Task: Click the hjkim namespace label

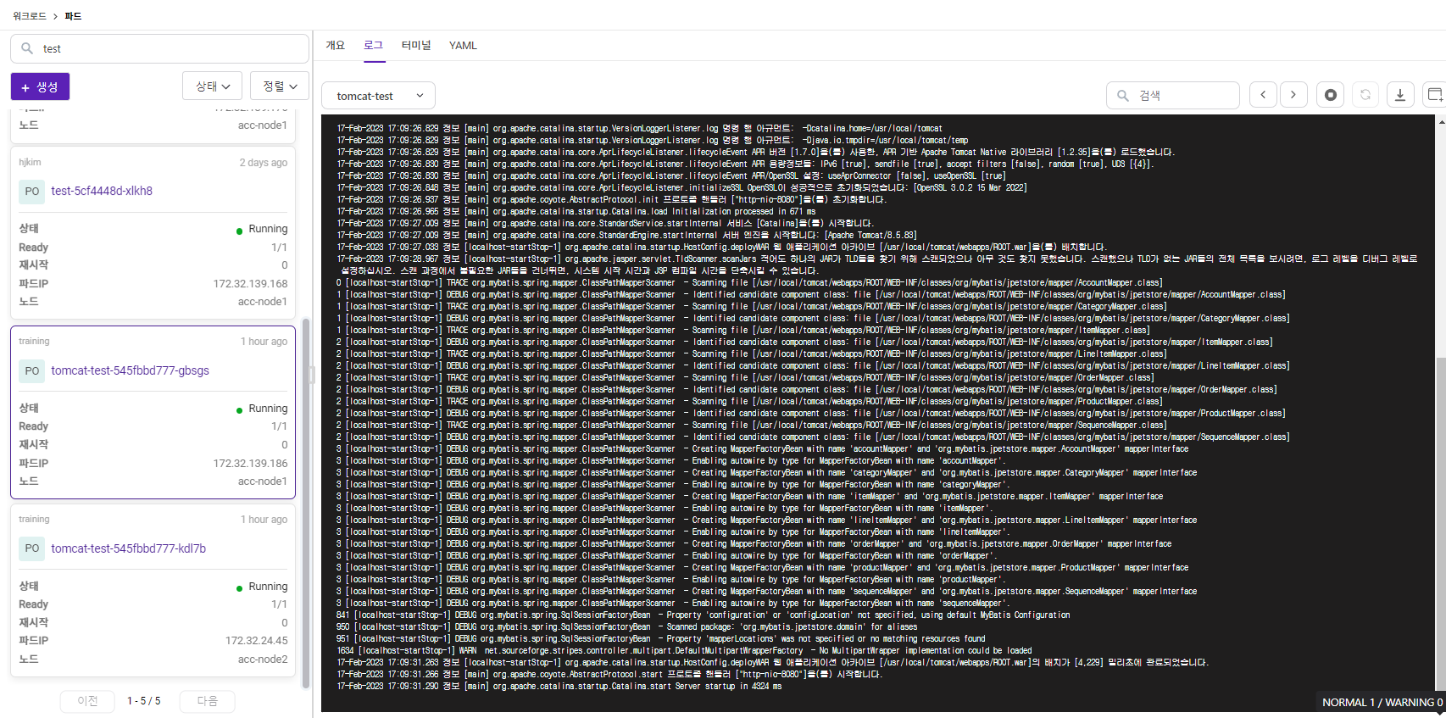Action: (30, 162)
